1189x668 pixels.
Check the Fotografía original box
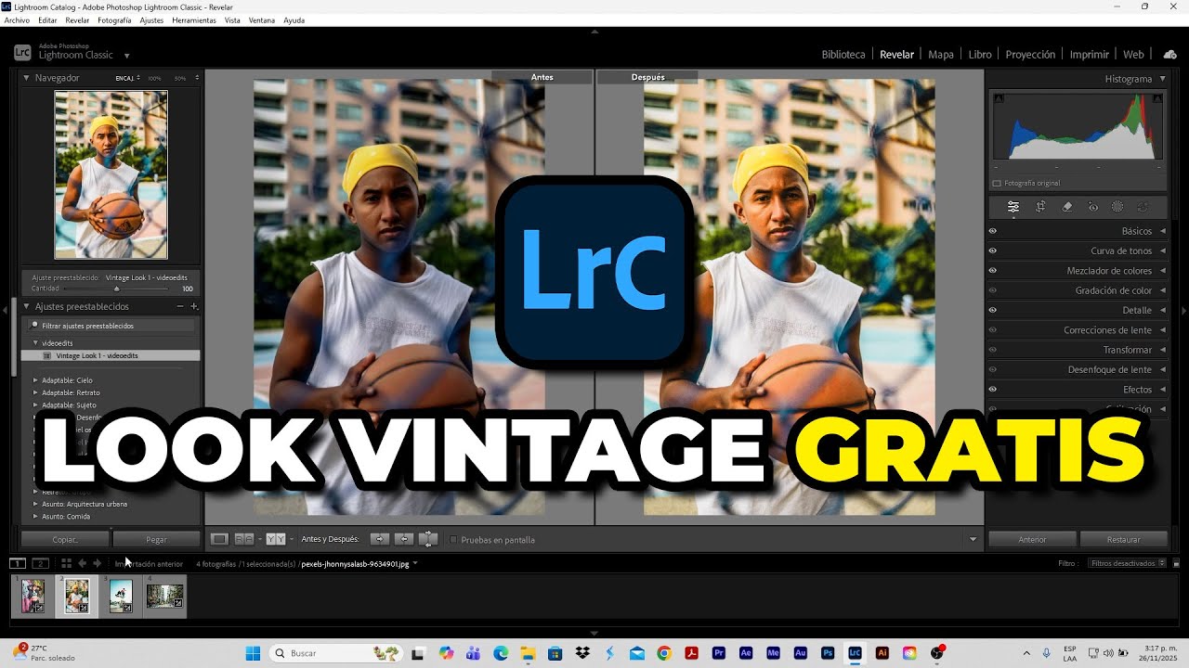click(x=997, y=183)
